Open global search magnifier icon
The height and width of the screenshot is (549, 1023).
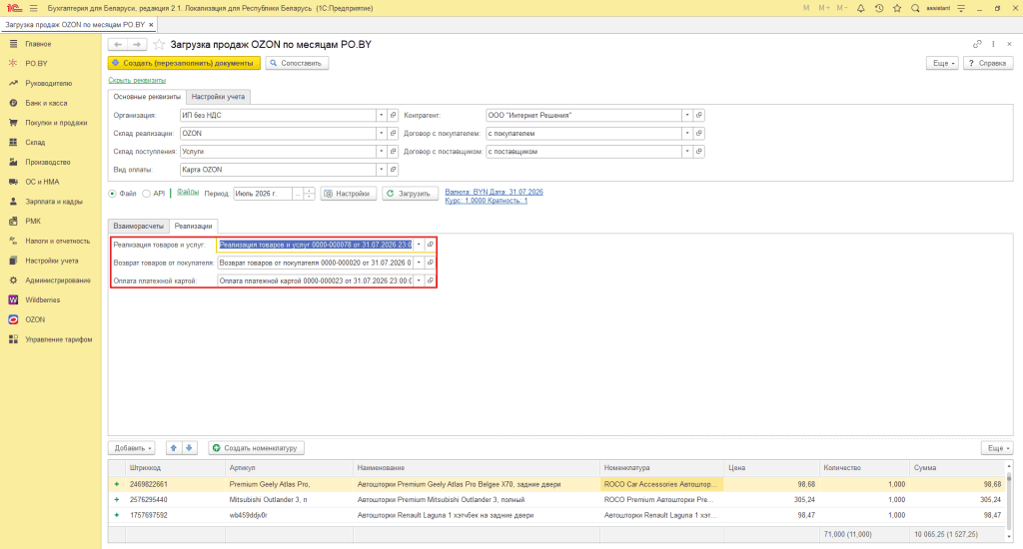pos(915,8)
